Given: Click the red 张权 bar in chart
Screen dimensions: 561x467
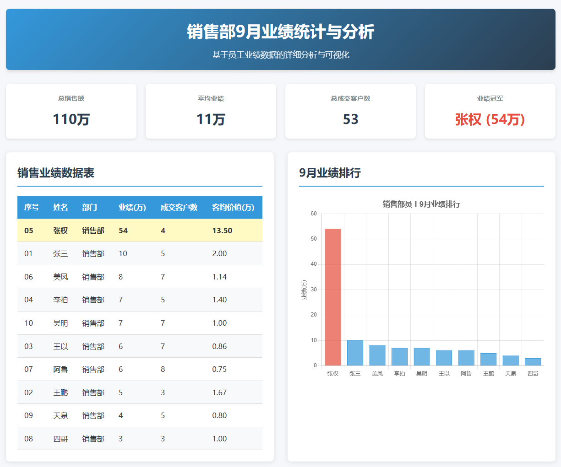Looking at the screenshot, I should click(x=333, y=297).
